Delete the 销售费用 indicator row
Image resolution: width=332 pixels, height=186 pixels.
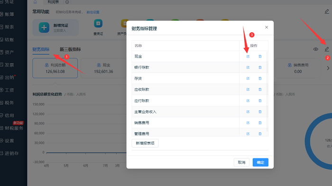point(260,123)
